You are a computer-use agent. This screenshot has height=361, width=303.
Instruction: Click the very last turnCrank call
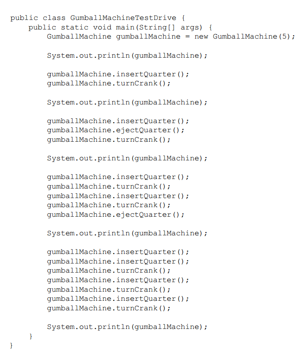109,308
